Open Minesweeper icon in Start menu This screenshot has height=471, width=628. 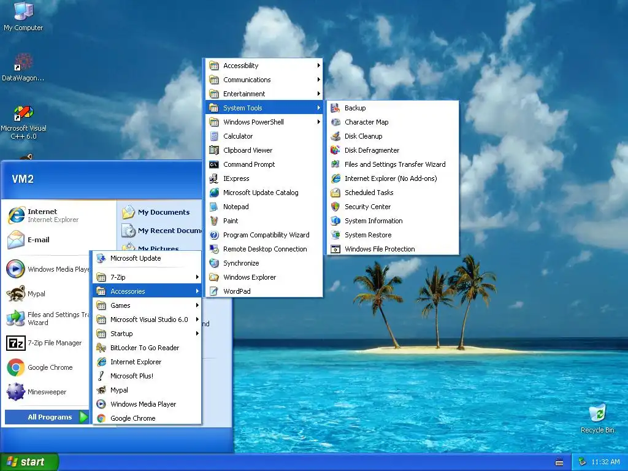pyautogui.click(x=15, y=392)
